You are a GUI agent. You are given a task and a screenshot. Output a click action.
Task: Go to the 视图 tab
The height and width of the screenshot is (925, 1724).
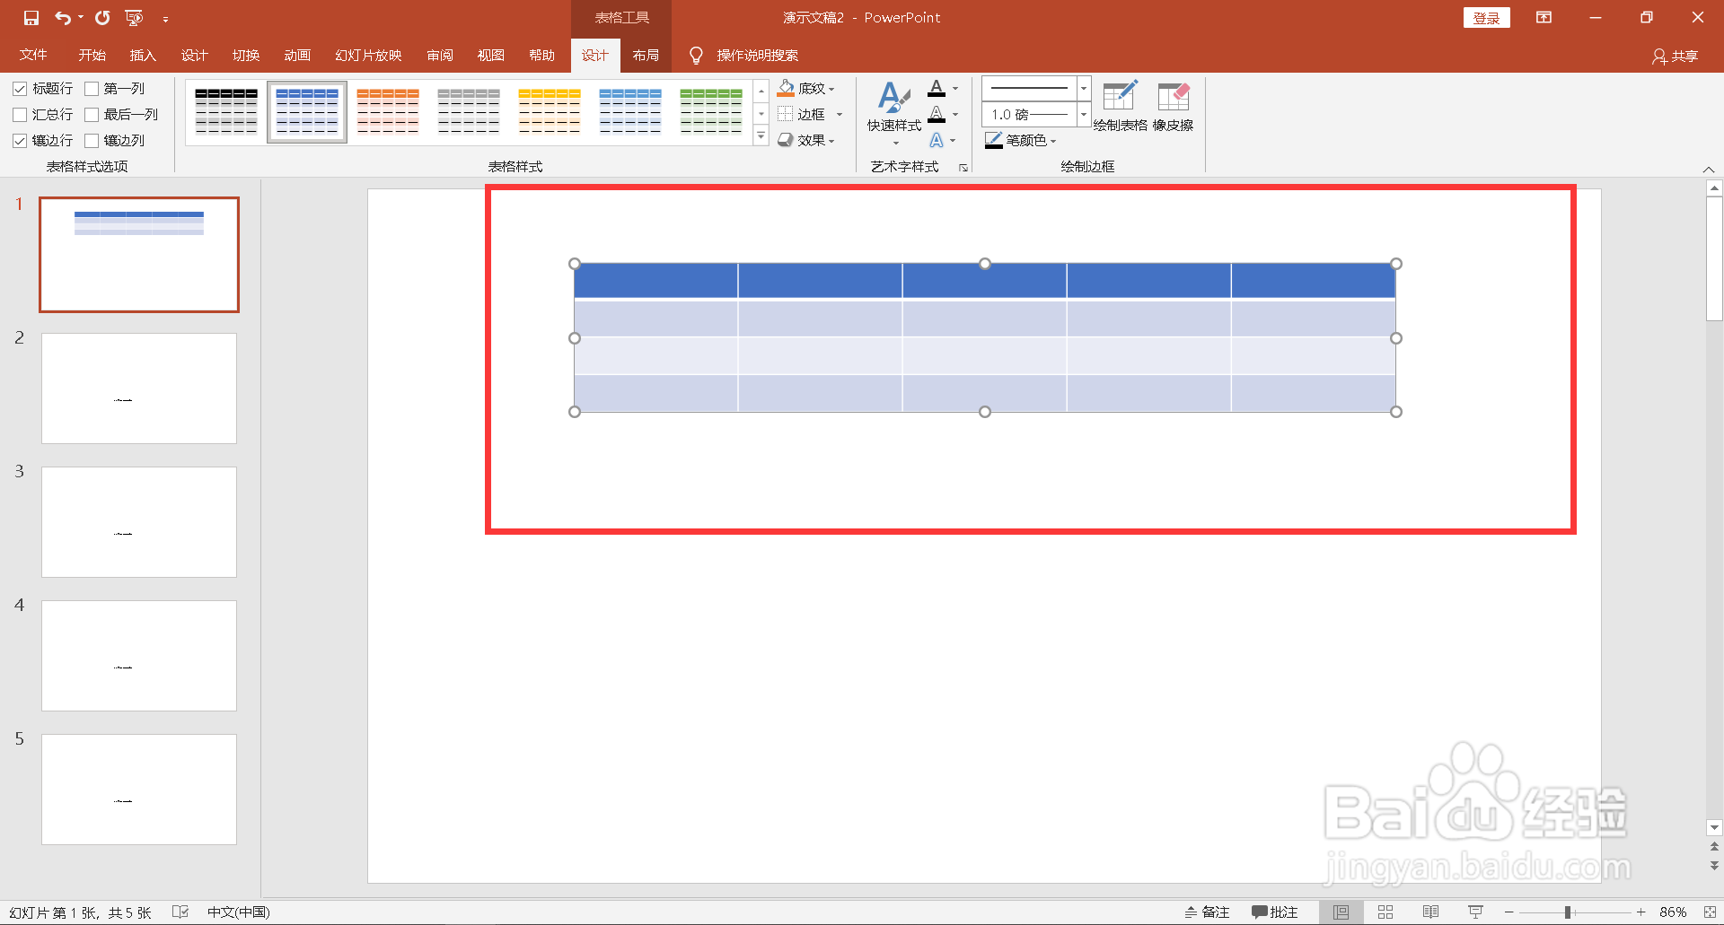pos(490,56)
